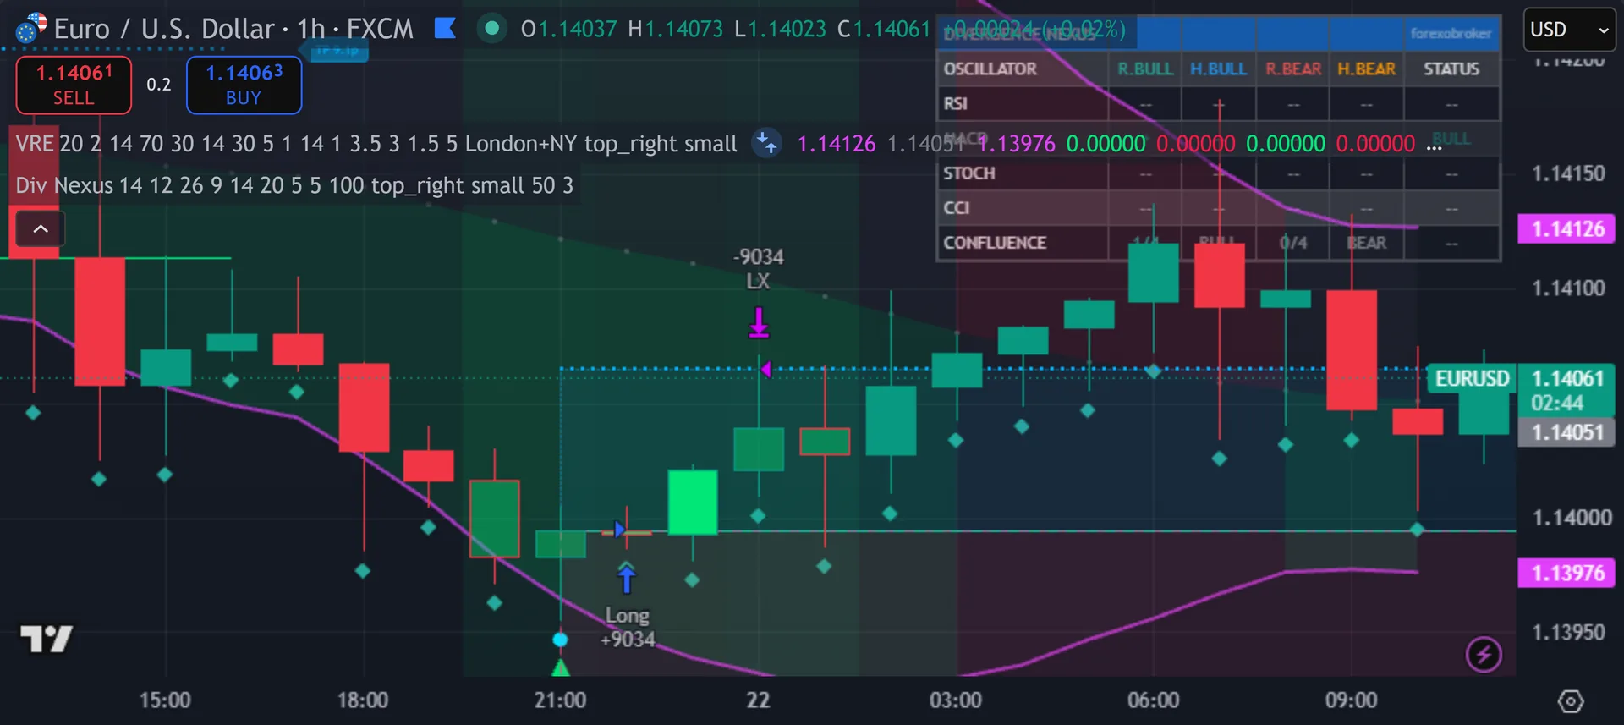Click the 1.14061 SELL button
Image resolution: width=1624 pixels, height=725 pixels.
coord(74,85)
